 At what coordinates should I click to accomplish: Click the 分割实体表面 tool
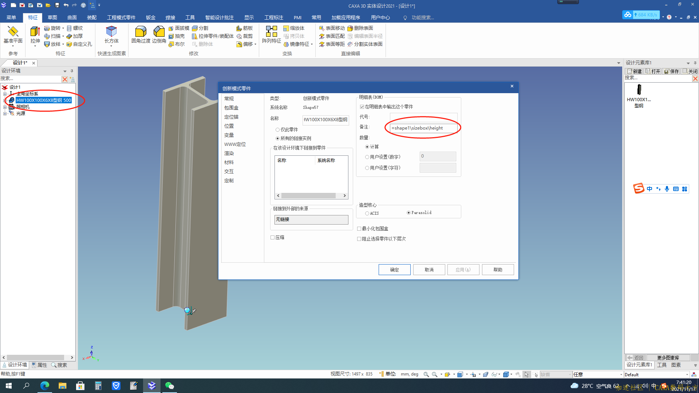pyautogui.click(x=365, y=44)
